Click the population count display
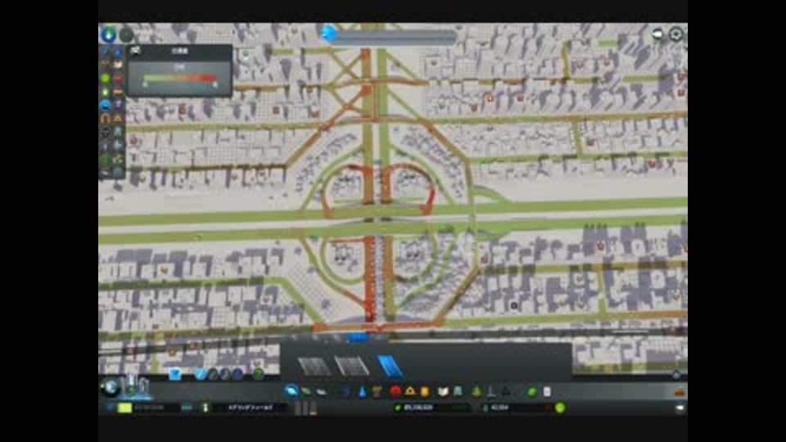This screenshot has width=786, height=442. click(517, 408)
